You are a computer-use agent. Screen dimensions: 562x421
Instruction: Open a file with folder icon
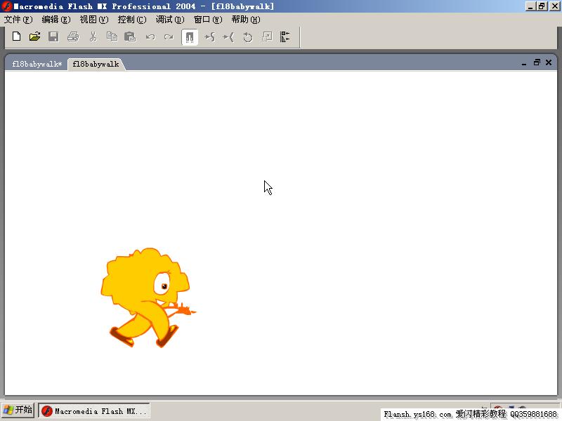(x=34, y=36)
